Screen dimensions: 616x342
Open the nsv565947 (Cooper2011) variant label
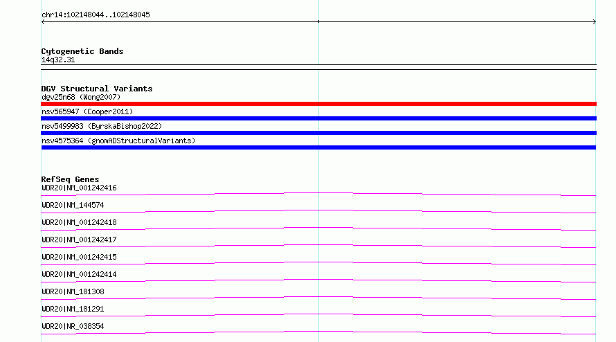87,111
